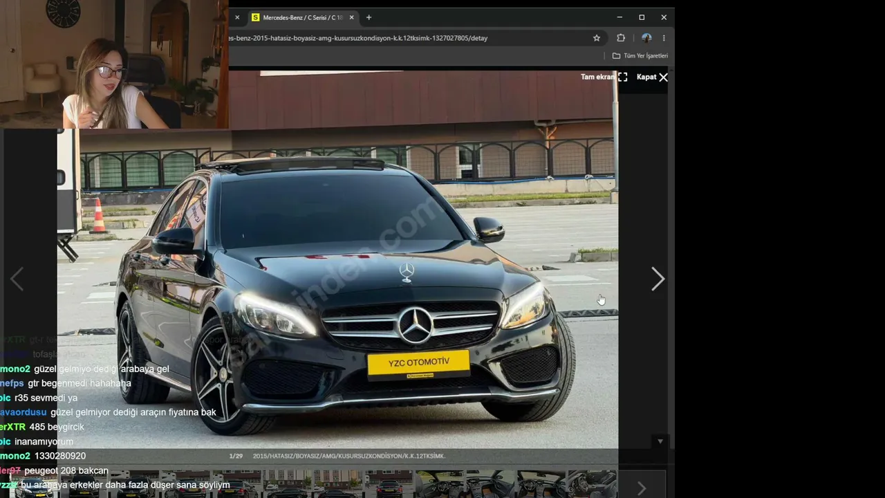Click chat message 'gtr begenmedi hahahaha'
This screenshot has width=885, height=498.
80,383
